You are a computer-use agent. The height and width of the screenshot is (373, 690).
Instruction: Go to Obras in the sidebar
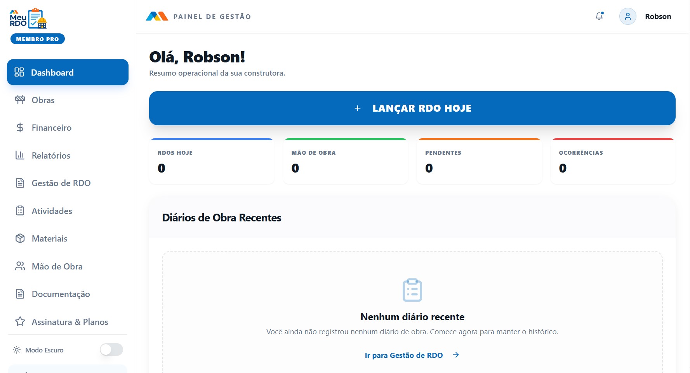[x=43, y=100]
